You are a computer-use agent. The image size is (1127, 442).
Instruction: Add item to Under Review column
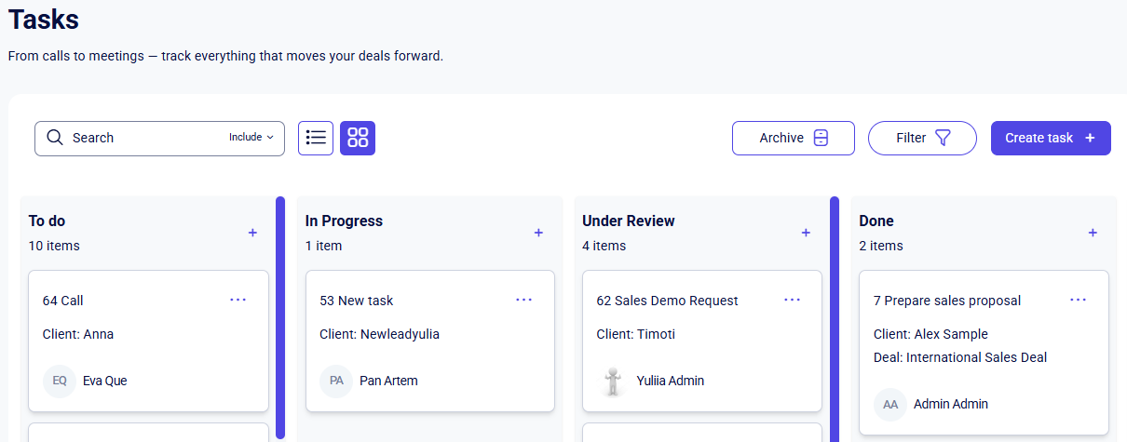click(806, 233)
